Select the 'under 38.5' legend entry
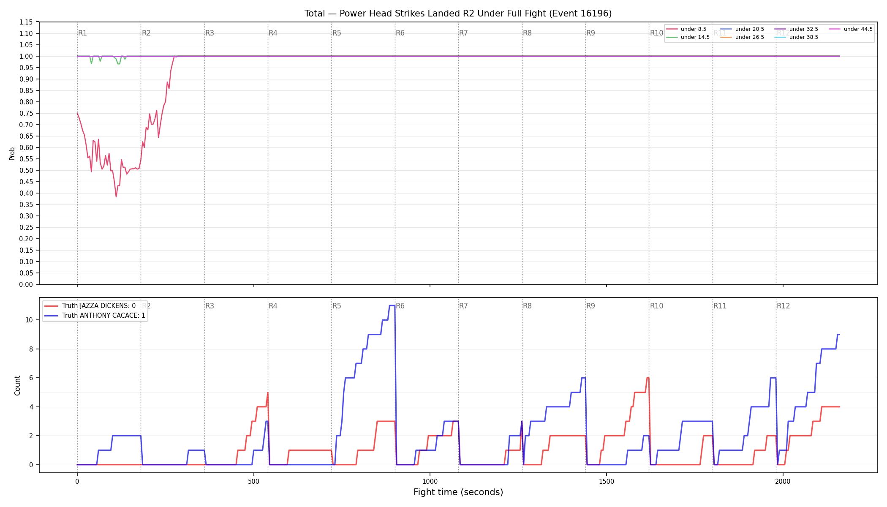Screen dimensions: 887x507 coord(796,37)
